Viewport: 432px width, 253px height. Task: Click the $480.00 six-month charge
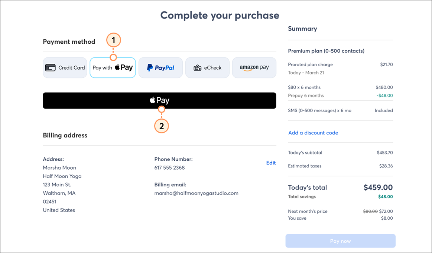(384, 87)
